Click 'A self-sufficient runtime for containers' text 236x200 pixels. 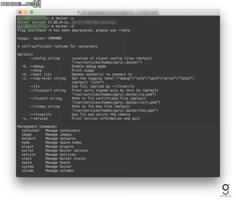[58, 46]
